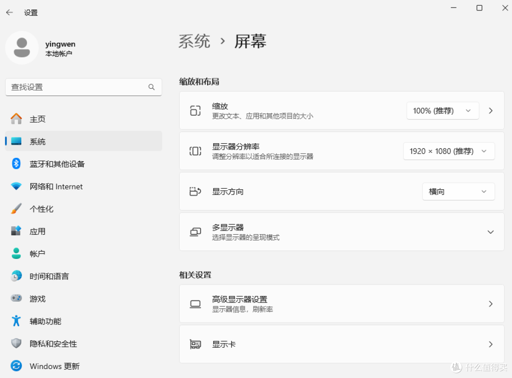Image resolution: width=512 pixels, height=378 pixels.
Task: Click the back arrow icon
Action: pos(9,12)
